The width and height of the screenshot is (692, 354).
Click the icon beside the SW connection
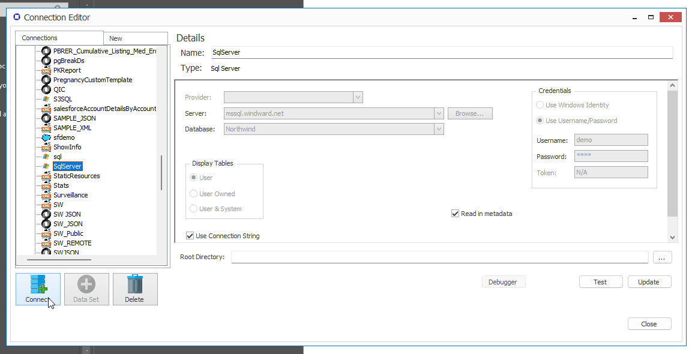[x=46, y=205]
